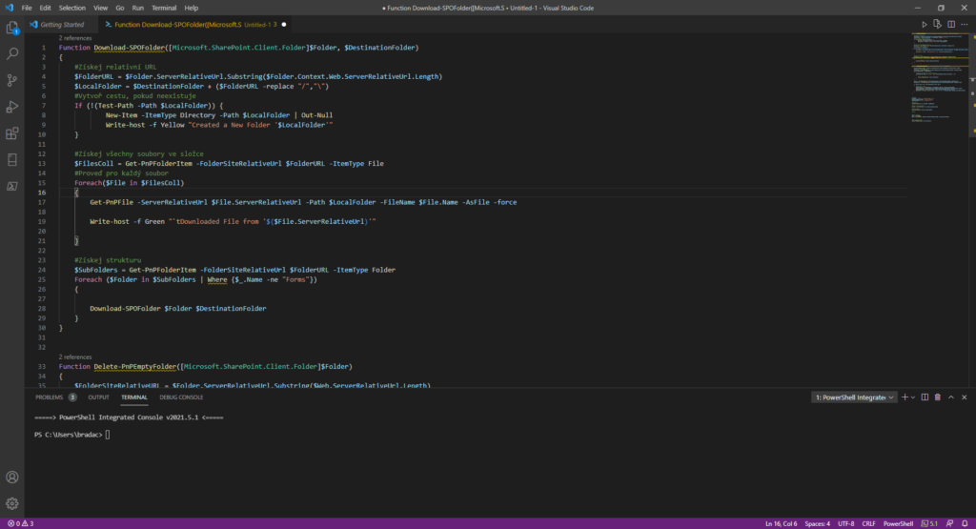Click the activity bar icon below Extensions
The height and width of the screenshot is (529, 976).
point(11,160)
